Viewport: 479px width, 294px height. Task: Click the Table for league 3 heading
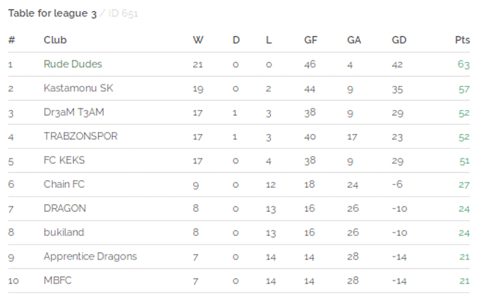point(52,13)
